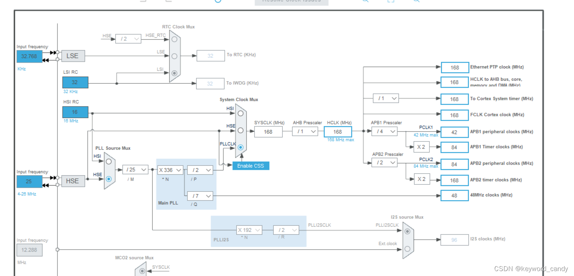Open the /25 PLL M divider dropdown
The height and width of the screenshot is (276, 574).
[135, 170]
